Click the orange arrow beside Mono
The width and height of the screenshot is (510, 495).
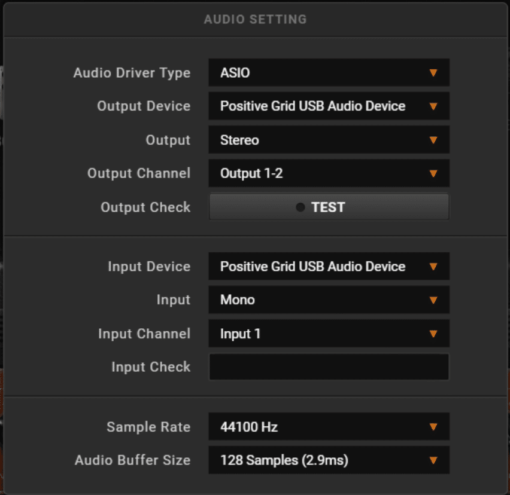[x=433, y=300]
